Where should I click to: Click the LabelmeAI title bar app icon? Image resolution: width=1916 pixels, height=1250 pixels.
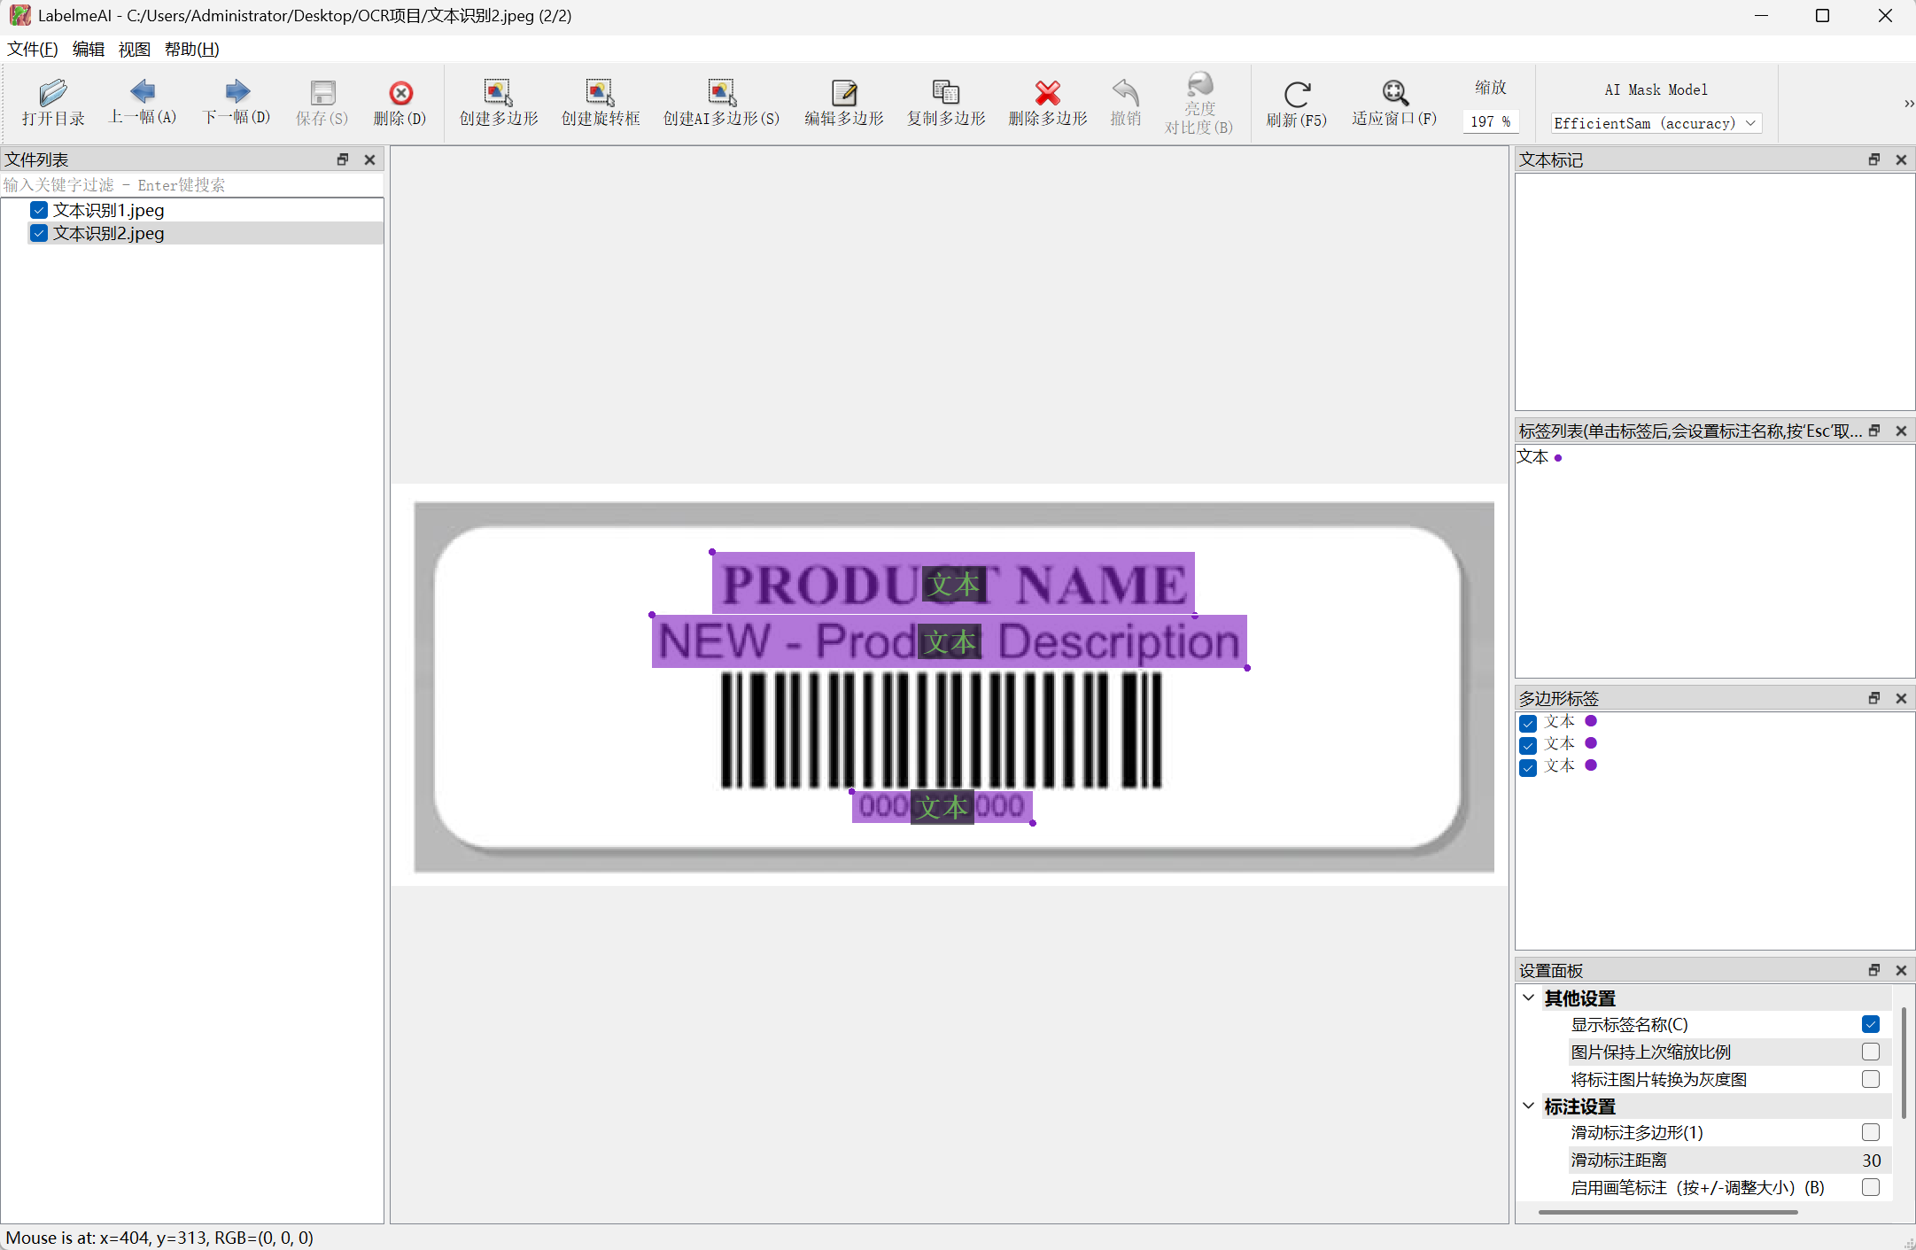point(19,16)
